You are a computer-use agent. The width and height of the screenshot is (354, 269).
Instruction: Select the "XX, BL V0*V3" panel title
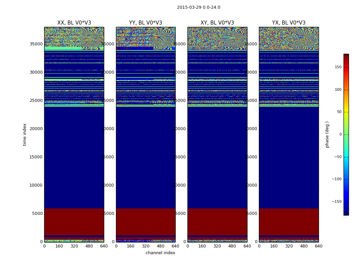[x=74, y=23]
